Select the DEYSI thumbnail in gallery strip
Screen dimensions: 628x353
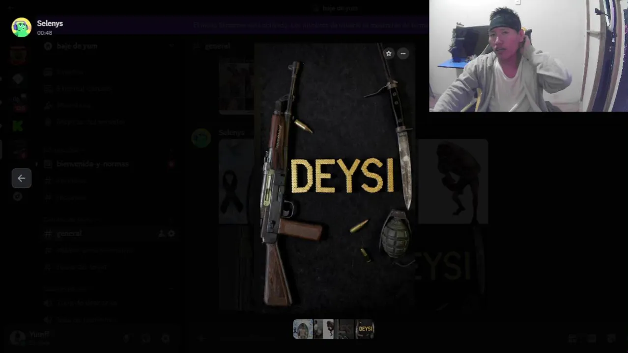coord(365,329)
